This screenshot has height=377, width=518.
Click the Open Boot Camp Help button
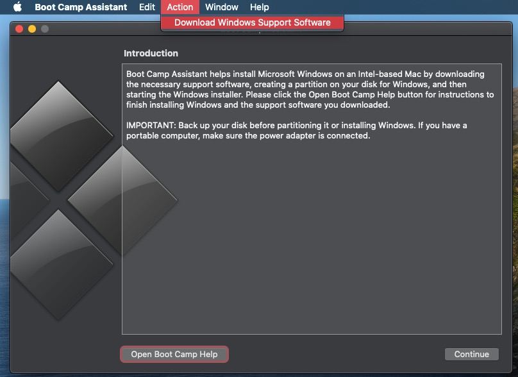coord(174,354)
